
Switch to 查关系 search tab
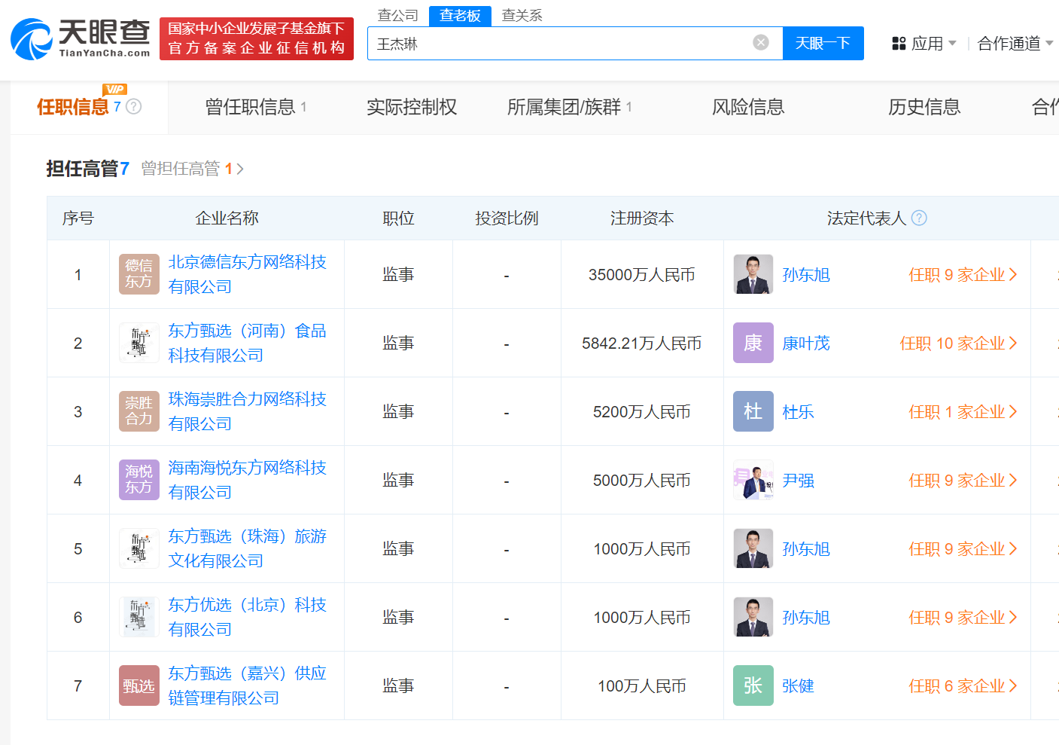(x=522, y=15)
